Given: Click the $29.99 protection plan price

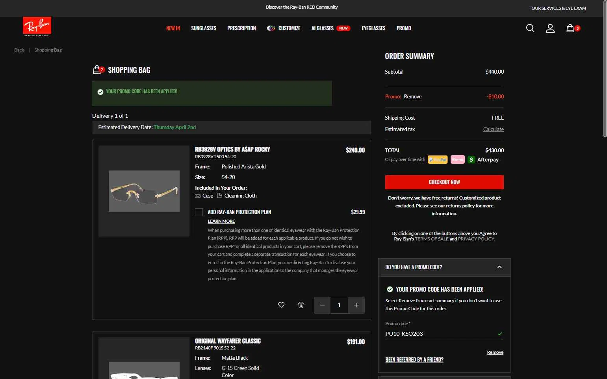Looking at the screenshot, I should (358, 212).
